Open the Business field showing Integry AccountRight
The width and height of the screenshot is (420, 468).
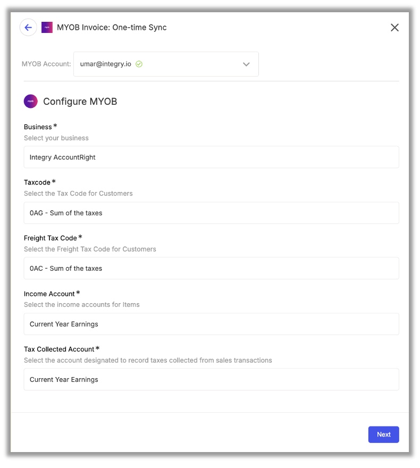click(211, 157)
